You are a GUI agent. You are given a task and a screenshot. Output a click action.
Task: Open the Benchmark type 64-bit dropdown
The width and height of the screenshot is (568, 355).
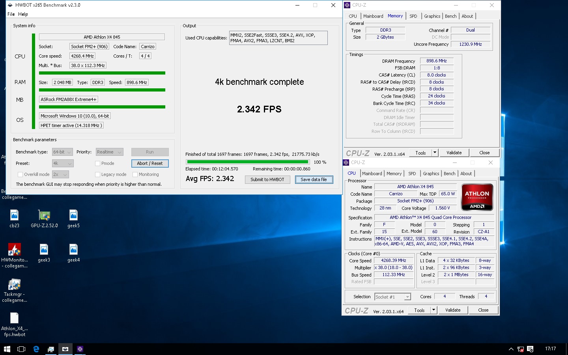coord(62,152)
